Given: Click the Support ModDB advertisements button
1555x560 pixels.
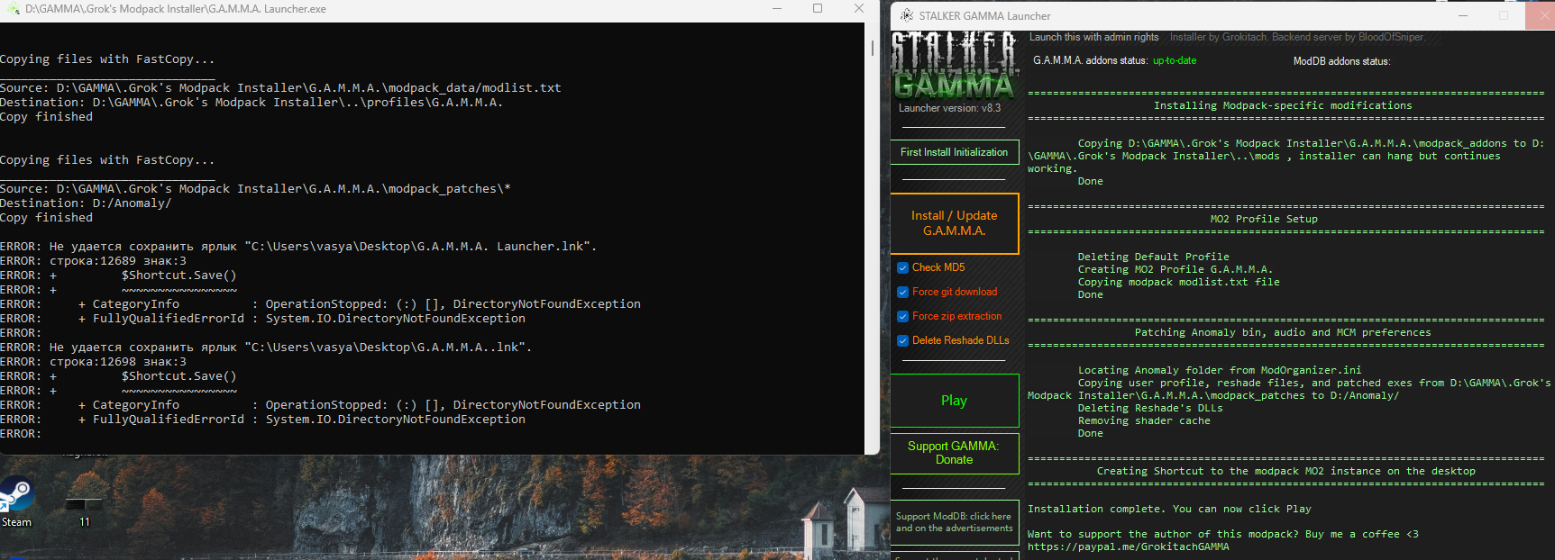Looking at the screenshot, I should point(954,522).
